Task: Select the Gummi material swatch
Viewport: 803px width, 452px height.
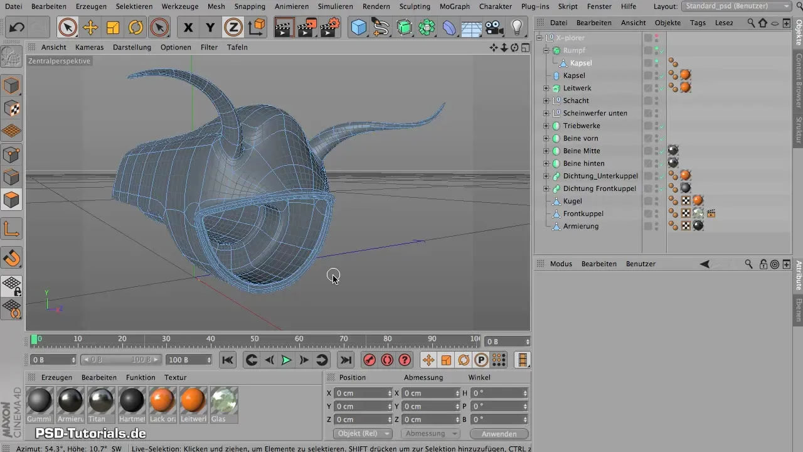Action: tap(40, 404)
